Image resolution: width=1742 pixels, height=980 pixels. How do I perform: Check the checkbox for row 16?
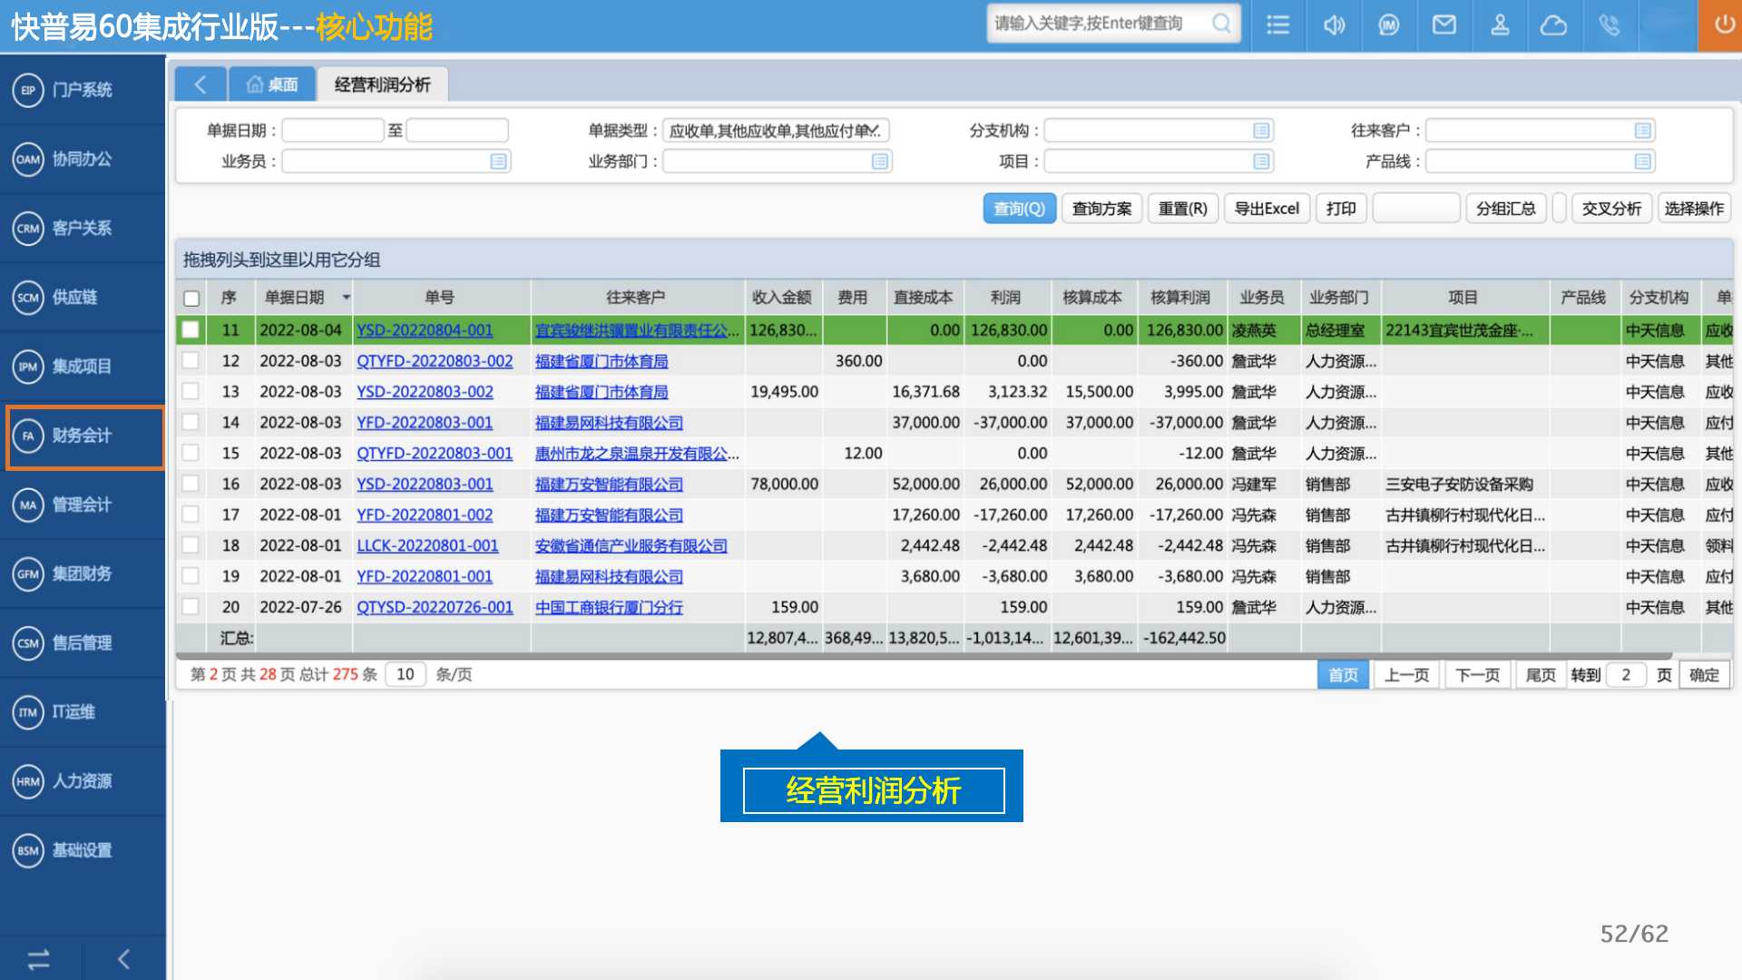coord(191,484)
